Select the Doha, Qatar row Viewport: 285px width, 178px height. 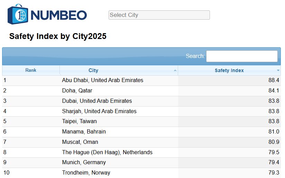click(x=77, y=91)
